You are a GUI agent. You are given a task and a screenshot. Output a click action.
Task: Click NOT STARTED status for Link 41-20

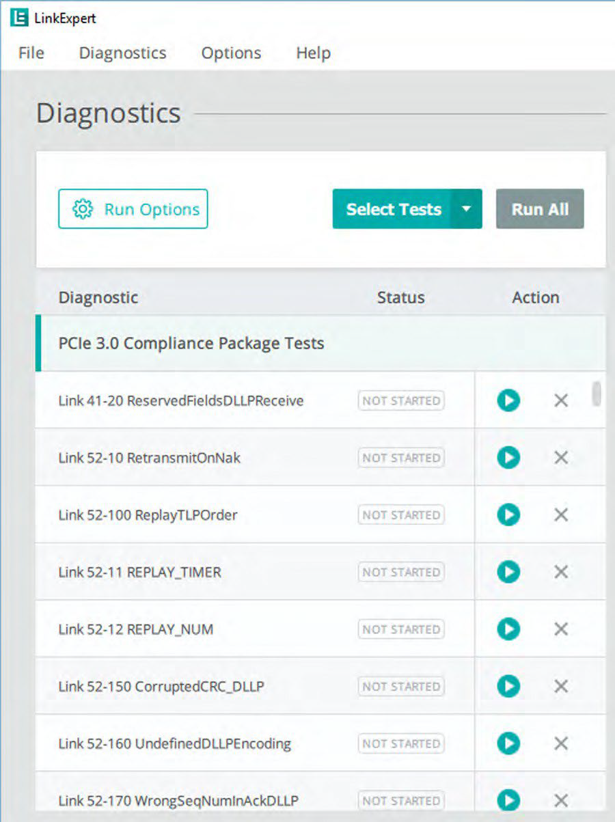[x=401, y=400]
